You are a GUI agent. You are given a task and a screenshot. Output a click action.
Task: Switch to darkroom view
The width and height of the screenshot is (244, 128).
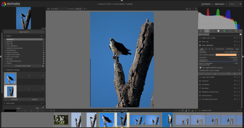(x=220, y=4)
